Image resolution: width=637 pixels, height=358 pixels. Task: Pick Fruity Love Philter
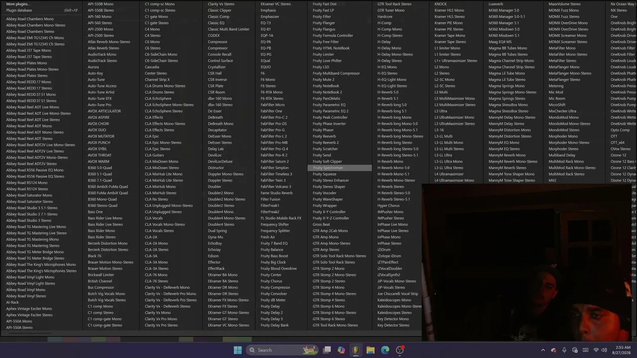(327, 61)
